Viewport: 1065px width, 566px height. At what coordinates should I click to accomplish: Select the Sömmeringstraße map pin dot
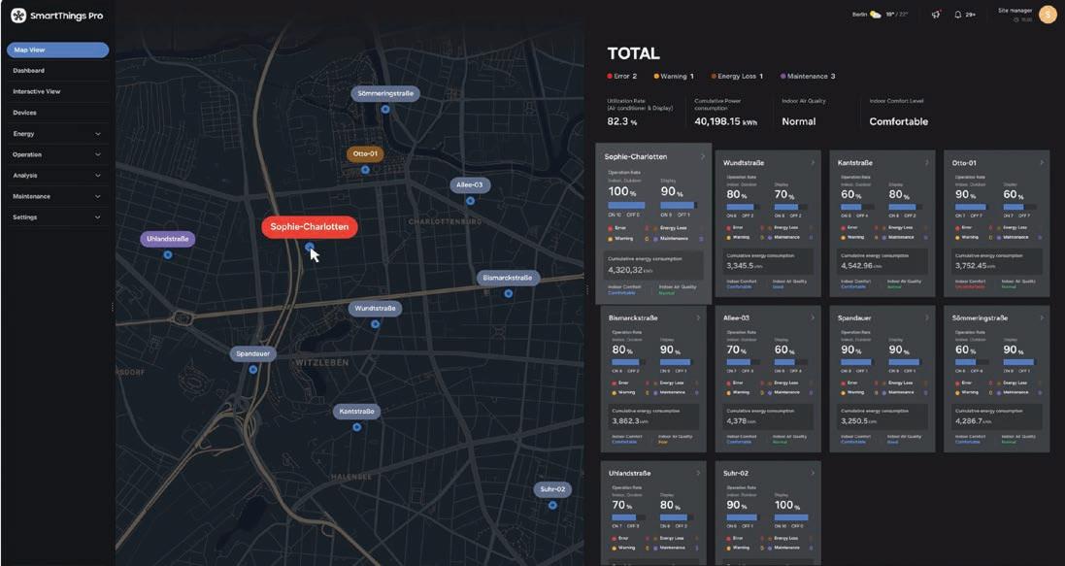tap(385, 109)
